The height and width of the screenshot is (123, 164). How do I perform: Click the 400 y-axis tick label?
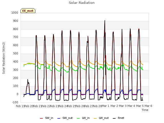[16, 61]
